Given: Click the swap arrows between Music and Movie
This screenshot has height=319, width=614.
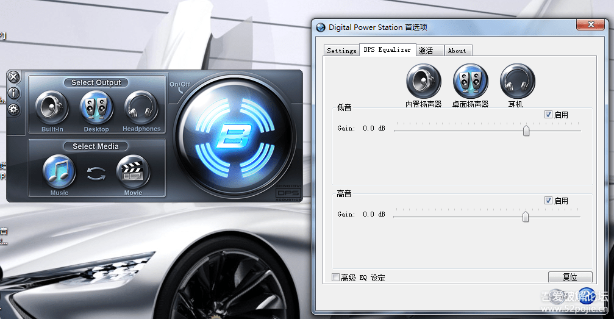Looking at the screenshot, I should [x=96, y=173].
